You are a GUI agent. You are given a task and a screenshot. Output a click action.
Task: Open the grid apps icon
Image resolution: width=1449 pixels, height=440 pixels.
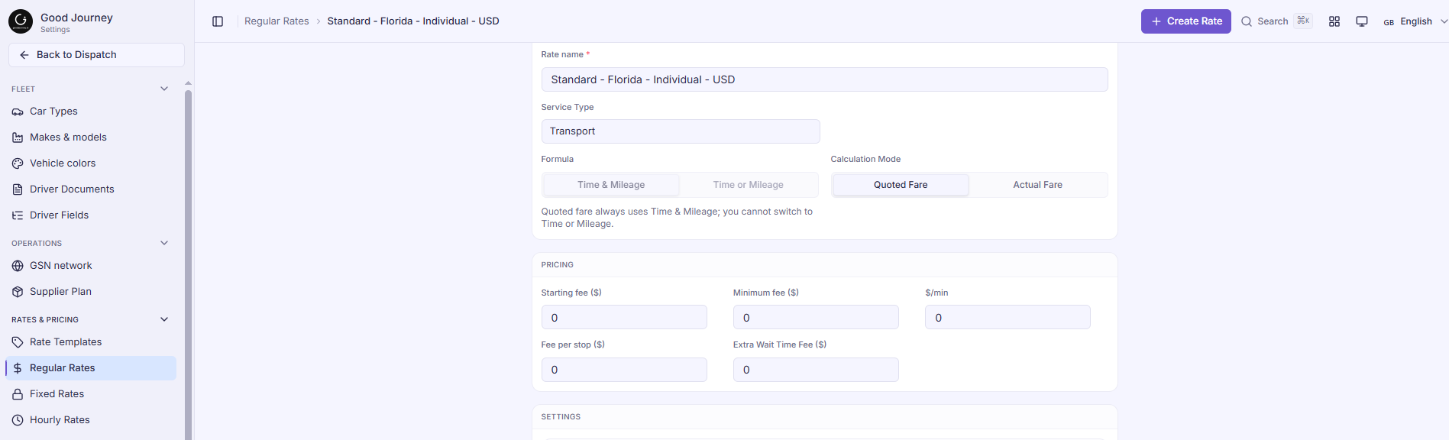[x=1334, y=21]
